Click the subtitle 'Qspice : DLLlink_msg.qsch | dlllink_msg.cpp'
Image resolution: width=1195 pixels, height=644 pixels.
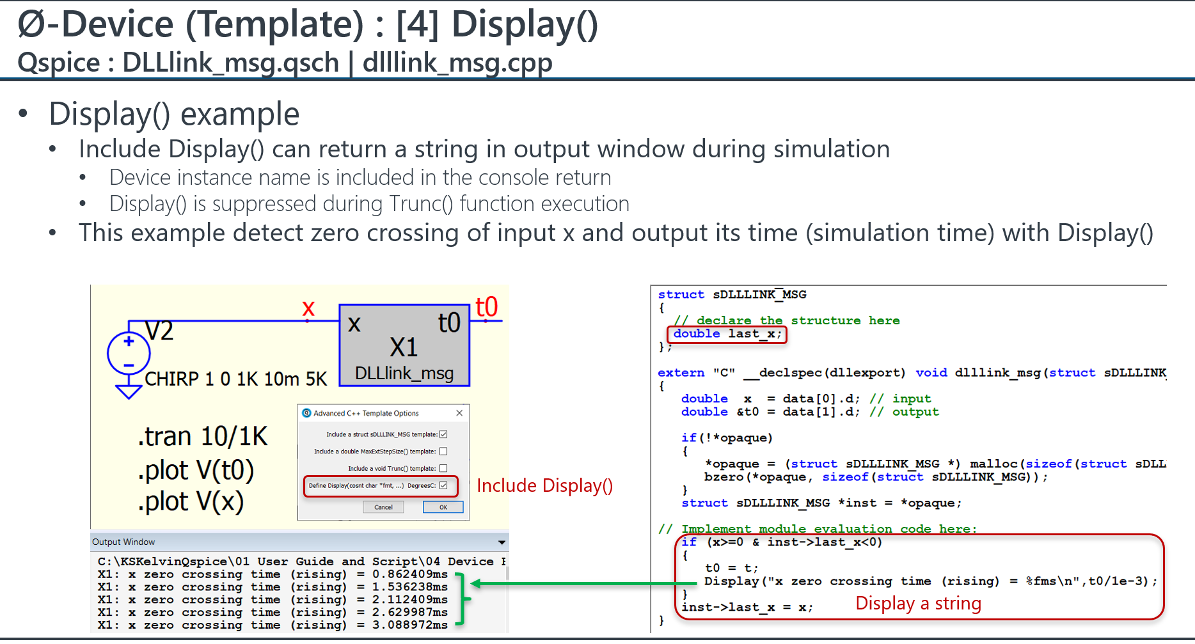click(285, 63)
